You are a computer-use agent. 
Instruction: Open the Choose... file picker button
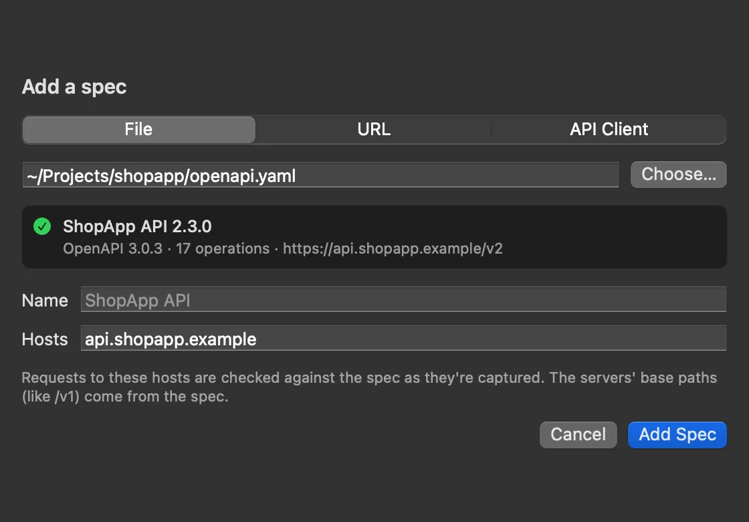coord(678,175)
